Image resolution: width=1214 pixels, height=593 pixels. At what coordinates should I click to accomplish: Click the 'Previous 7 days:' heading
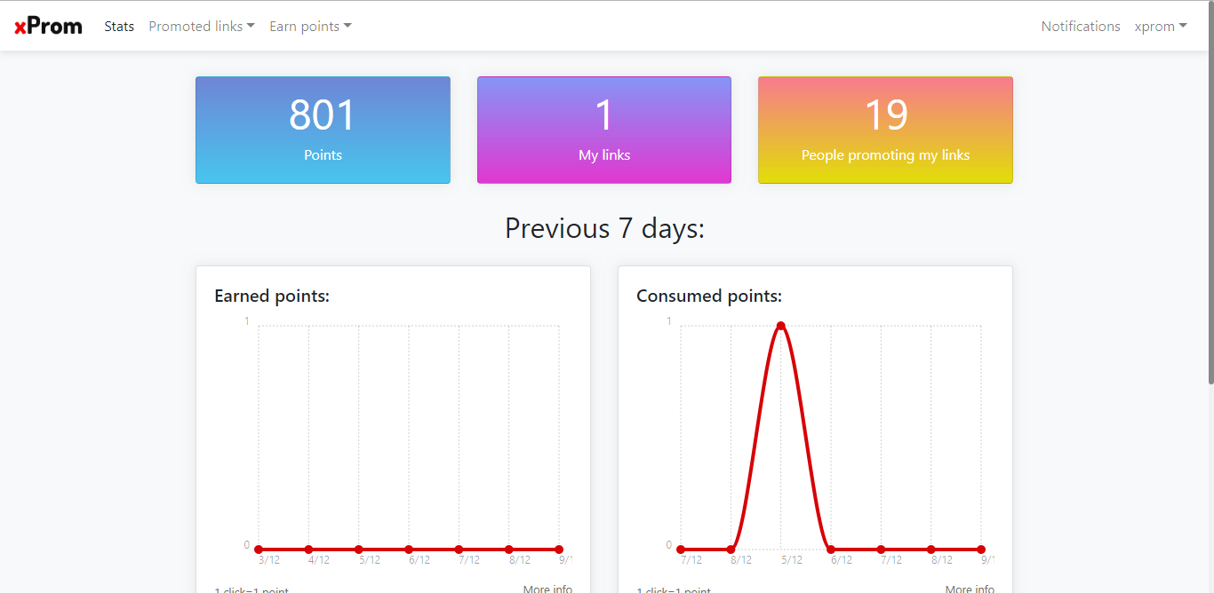click(x=604, y=228)
